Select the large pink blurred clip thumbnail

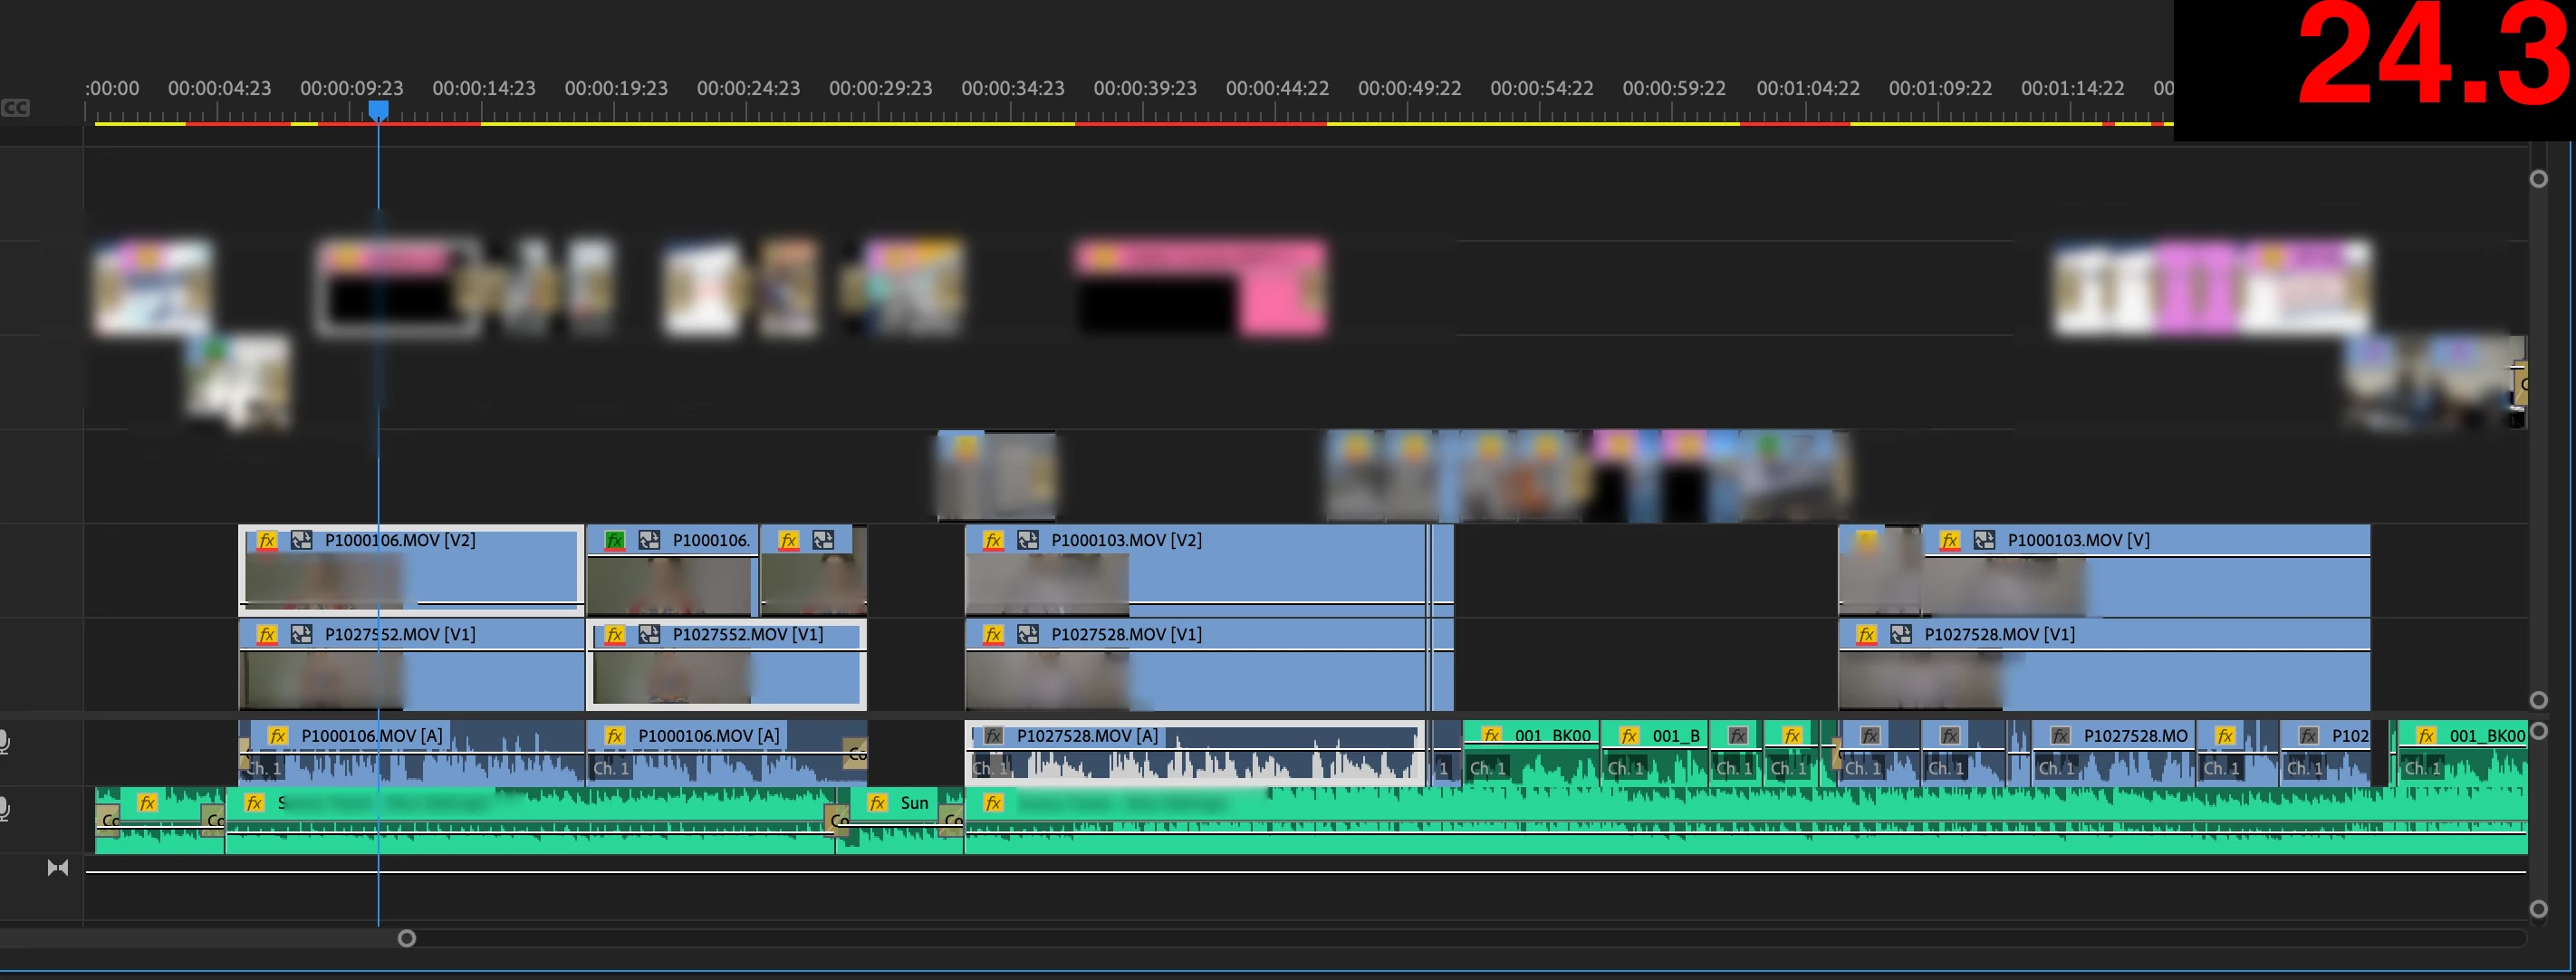[x=1200, y=287]
